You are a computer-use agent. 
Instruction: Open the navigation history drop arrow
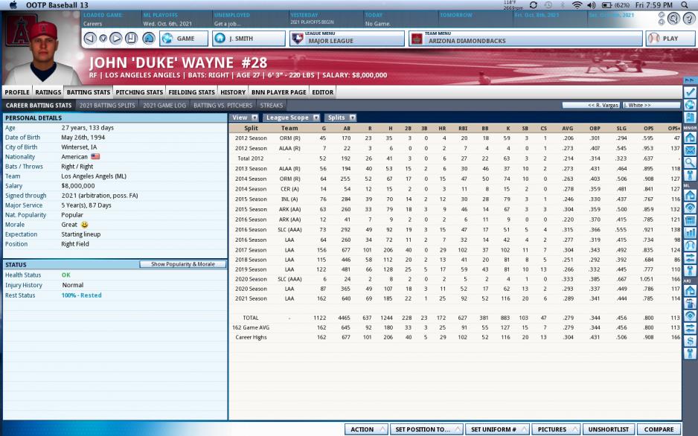(x=103, y=39)
